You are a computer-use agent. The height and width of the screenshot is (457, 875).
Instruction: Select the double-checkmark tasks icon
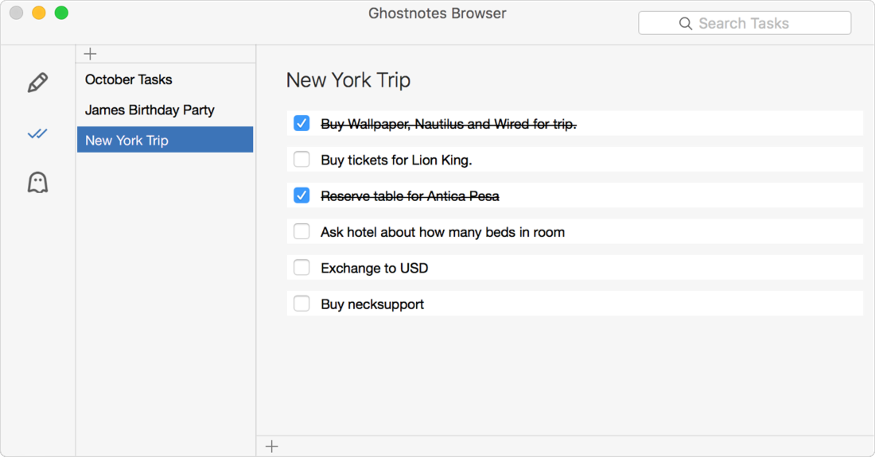click(x=37, y=134)
